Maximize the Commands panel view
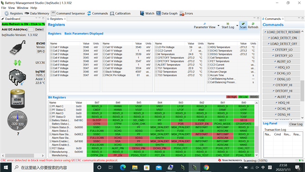The height and width of the screenshot is (172, 305). coord(303,18)
